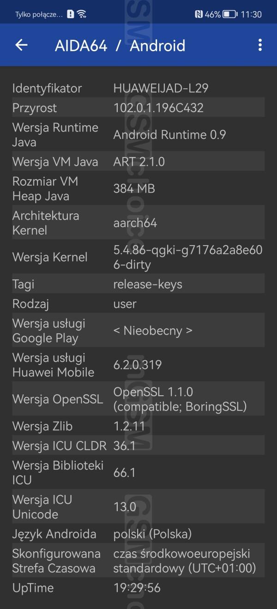Viewport: 277px width, 609px height.
Task: Select the UpTime row
Action: click(138, 588)
